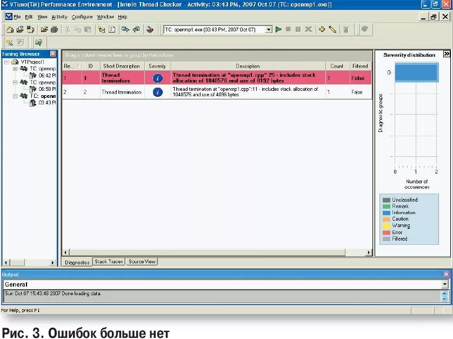Open the File menu

coord(17,17)
